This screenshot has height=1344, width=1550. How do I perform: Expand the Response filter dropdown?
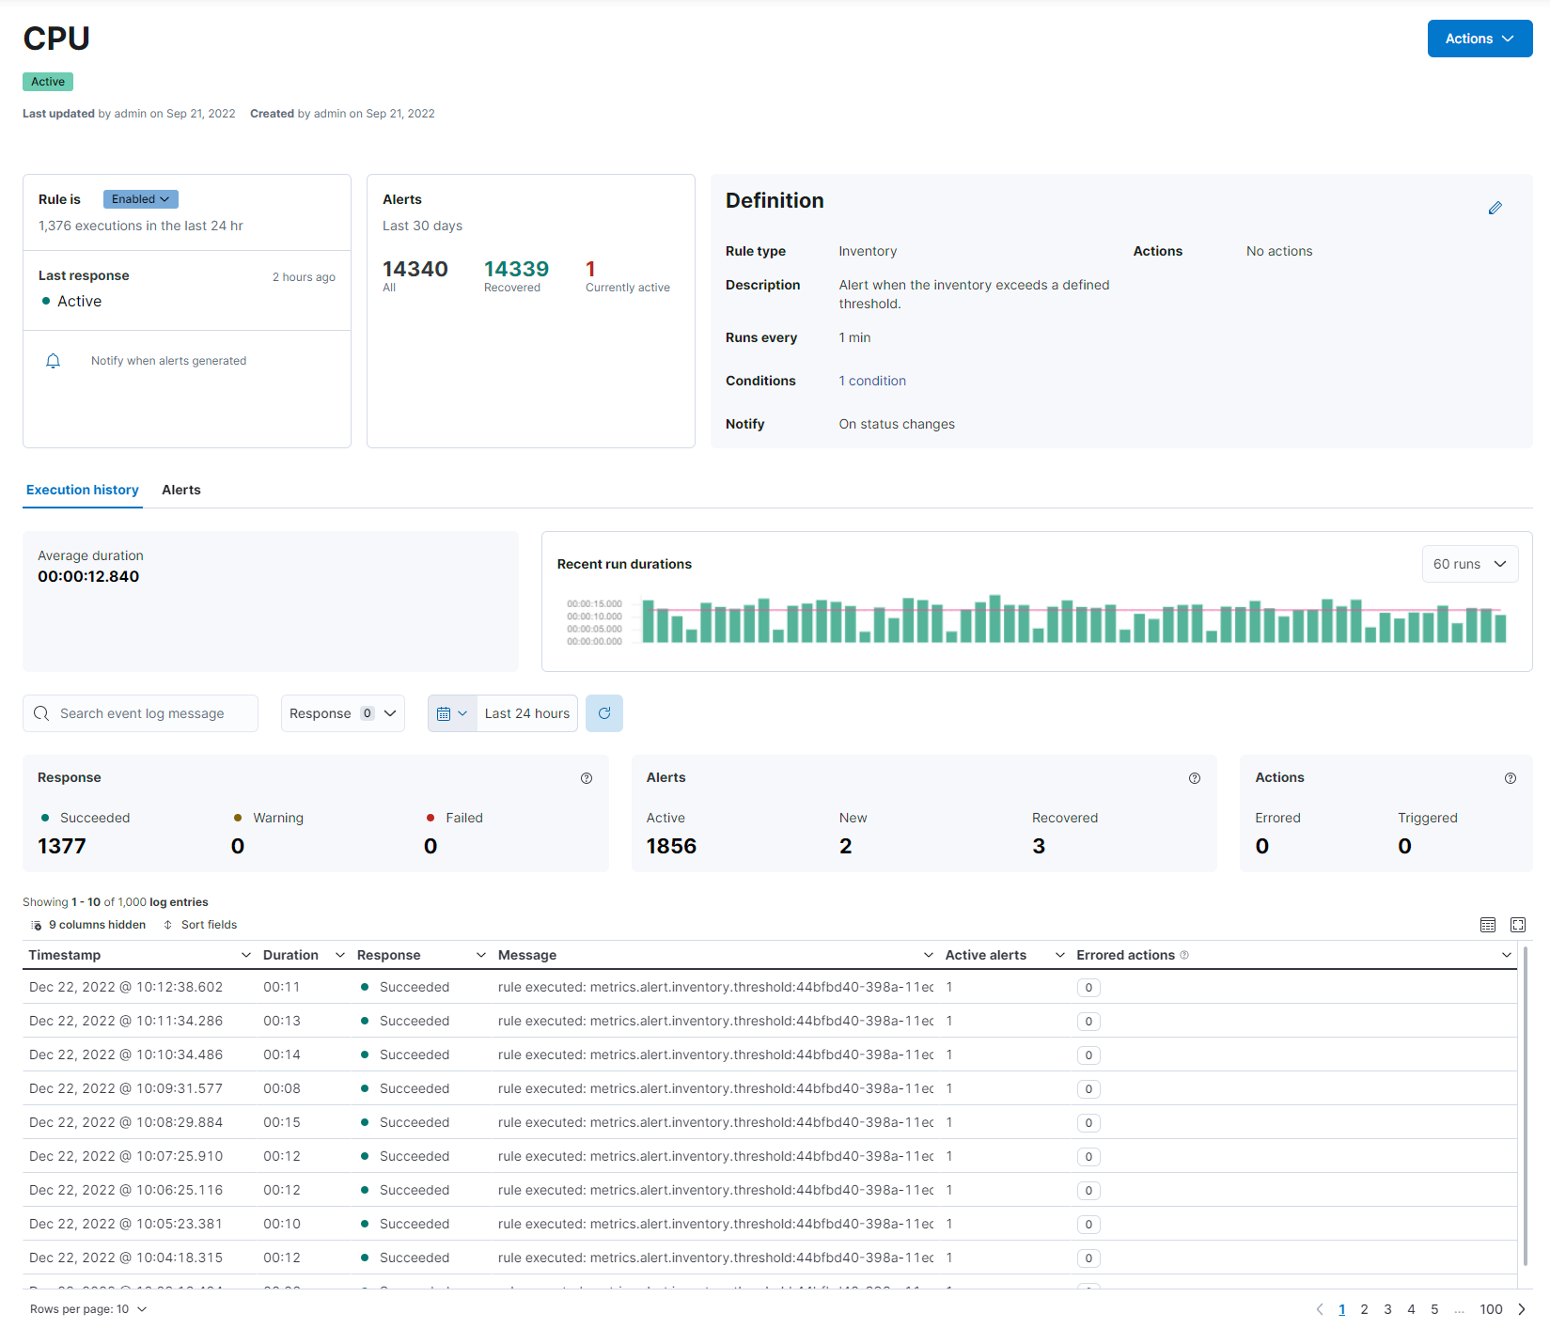click(342, 713)
